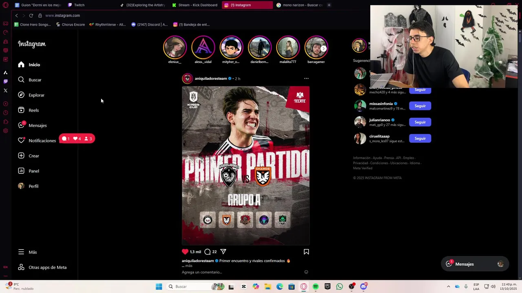The image size is (522, 293).
Task: View the malalita777 story
Action: [288, 50]
